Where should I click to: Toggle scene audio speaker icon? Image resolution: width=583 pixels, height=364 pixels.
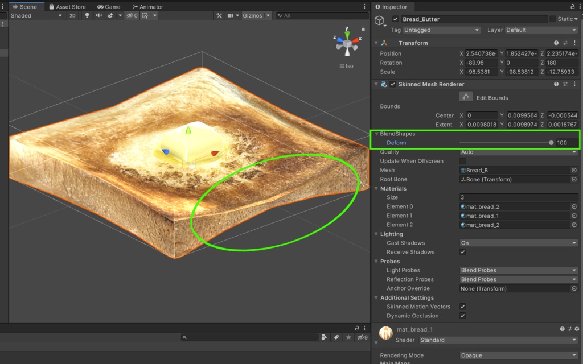tap(98, 16)
